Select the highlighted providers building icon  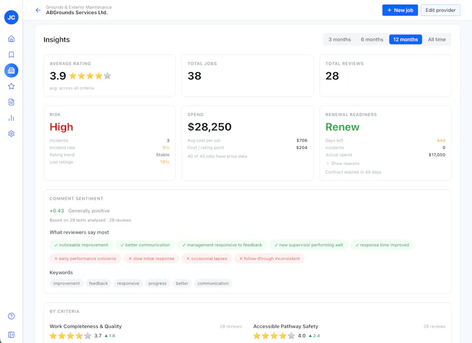pyautogui.click(x=11, y=71)
